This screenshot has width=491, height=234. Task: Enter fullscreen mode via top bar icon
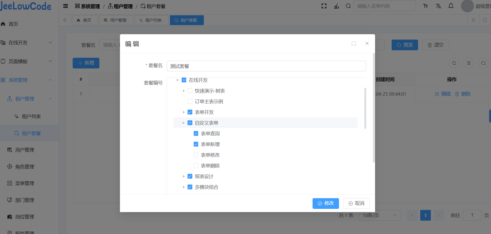[324, 6]
